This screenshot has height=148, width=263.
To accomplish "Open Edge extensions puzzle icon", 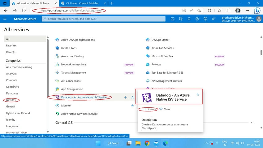I will 209,11.
